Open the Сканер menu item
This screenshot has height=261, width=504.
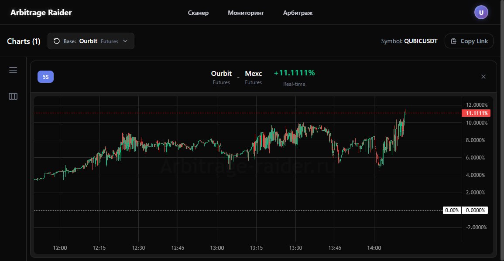point(198,13)
